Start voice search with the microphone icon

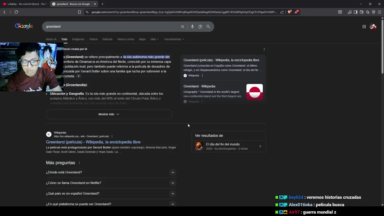[192, 26]
